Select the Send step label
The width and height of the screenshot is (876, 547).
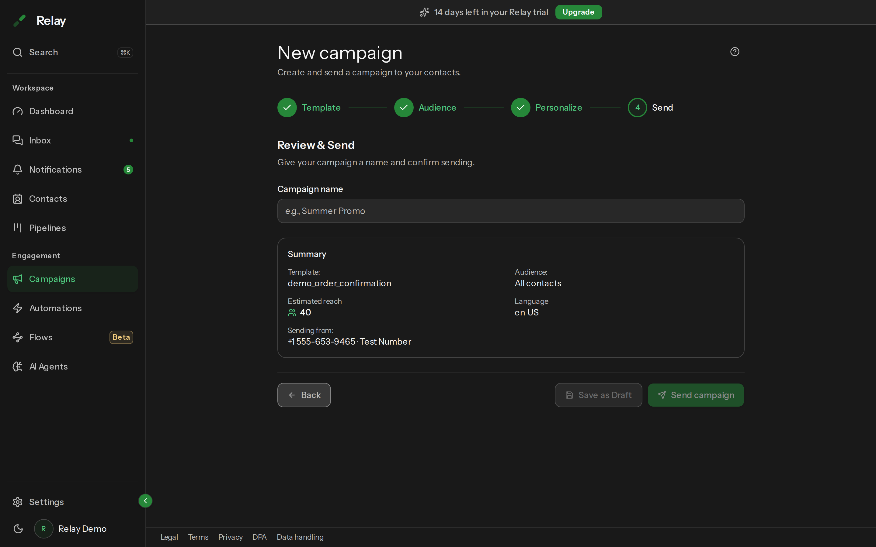[662, 108]
